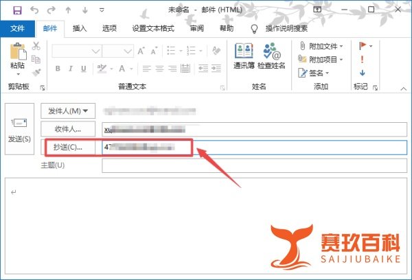Switch to the 选项 ribbon tab

(x=109, y=28)
